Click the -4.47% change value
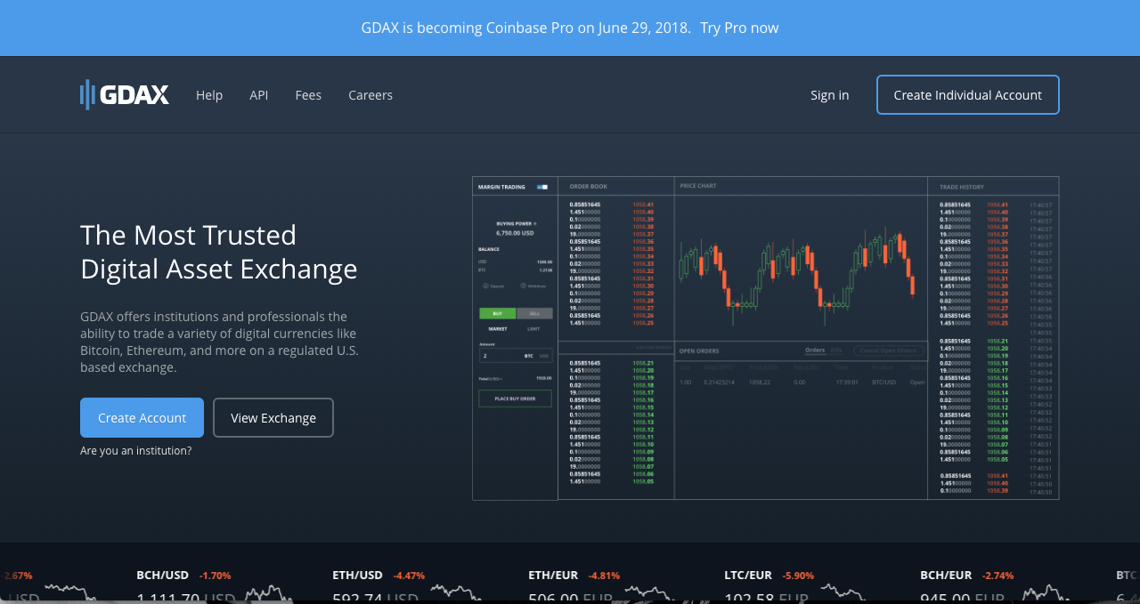This screenshot has height=604, width=1140. click(x=409, y=576)
